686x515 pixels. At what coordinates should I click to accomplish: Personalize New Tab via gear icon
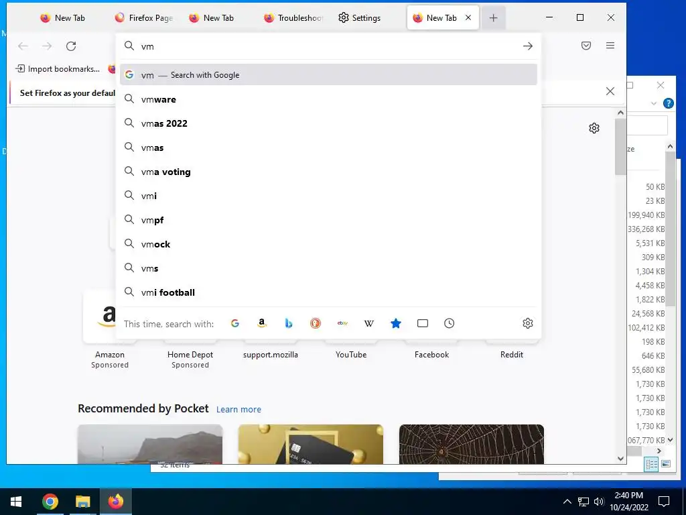click(x=594, y=128)
